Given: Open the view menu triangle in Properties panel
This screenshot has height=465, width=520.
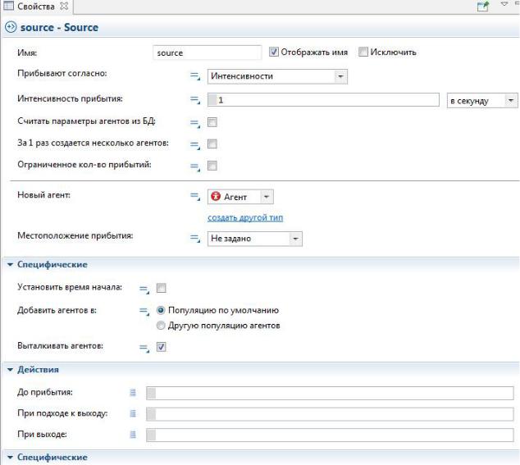Looking at the screenshot, I should pos(504,4).
